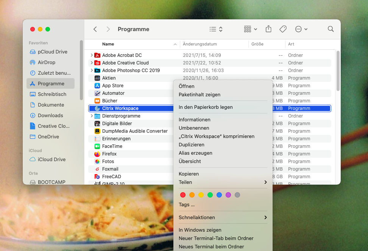The image size is (368, 251).
Task: Expand the Adobe Creative Cloud folder
Action: 92,63
